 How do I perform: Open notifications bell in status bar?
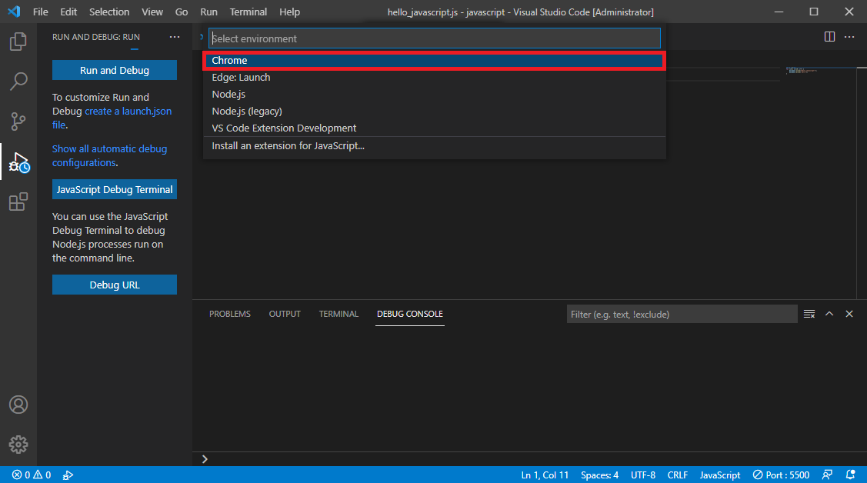click(x=850, y=475)
